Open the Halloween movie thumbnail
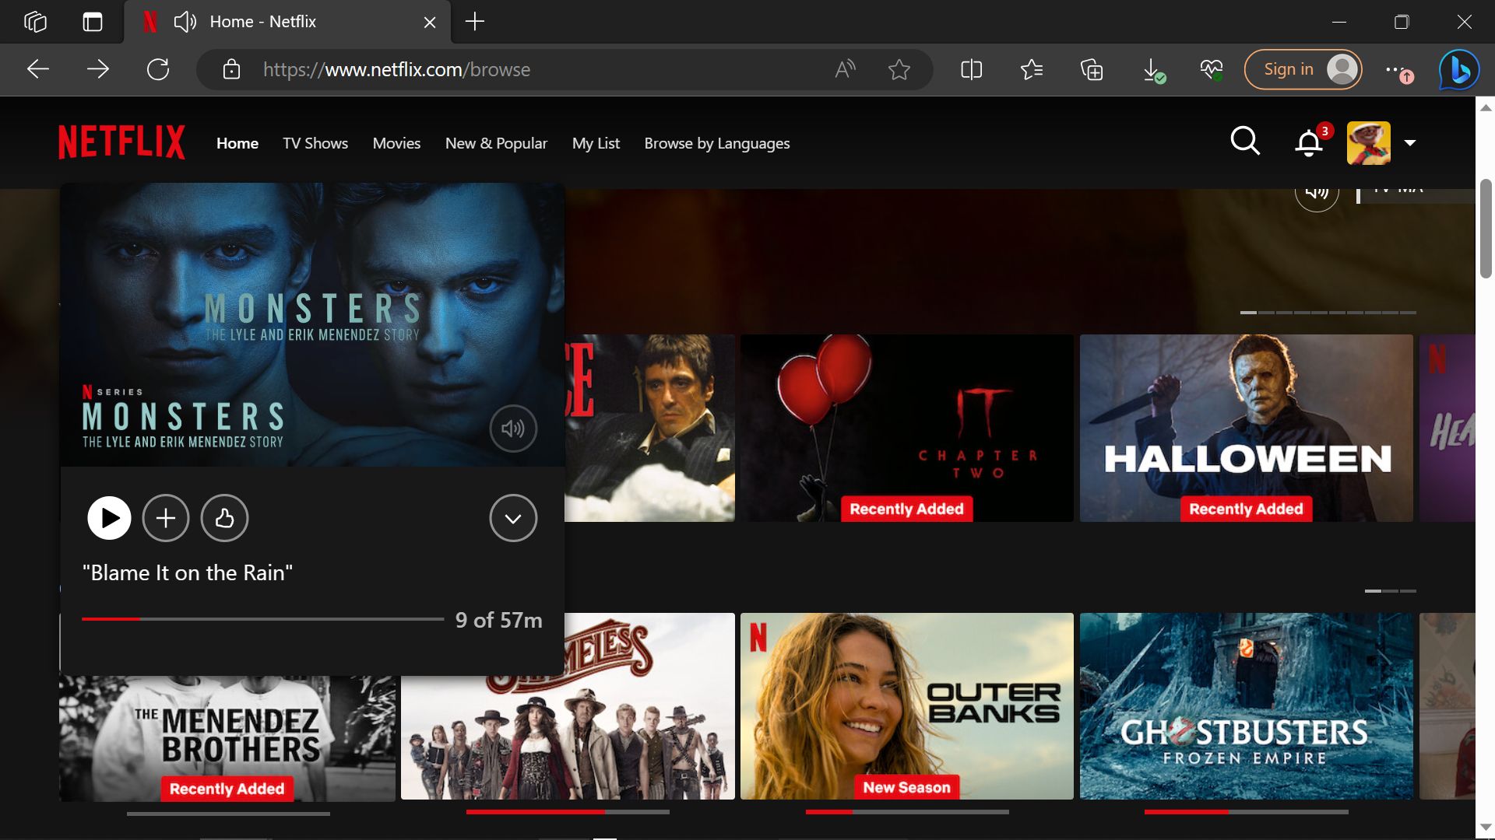1495x840 pixels. tap(1247, 428)
